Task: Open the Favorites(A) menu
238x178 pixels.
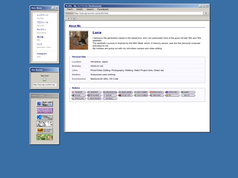Action: tap(103, 9)
